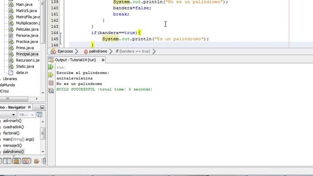Image resolution: width=313 pixels, height=176 pixels.
Task: Select Principal.java in the tree
Action: pyautogui.click(x=27, y=54)
